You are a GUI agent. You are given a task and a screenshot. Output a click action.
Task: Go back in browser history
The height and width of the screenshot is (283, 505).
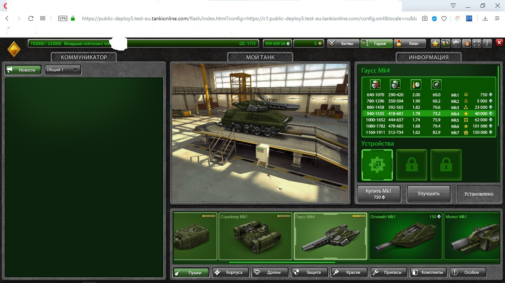[x=7, y=18]
